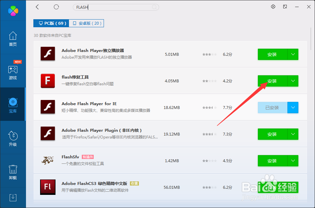Install Adobe Flash Player Plugin
Screen dimensions: 315x208
[x=272, y=134]
